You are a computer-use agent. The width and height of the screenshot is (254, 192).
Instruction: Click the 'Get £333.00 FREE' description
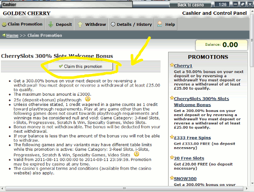click(x=205, y=146)
